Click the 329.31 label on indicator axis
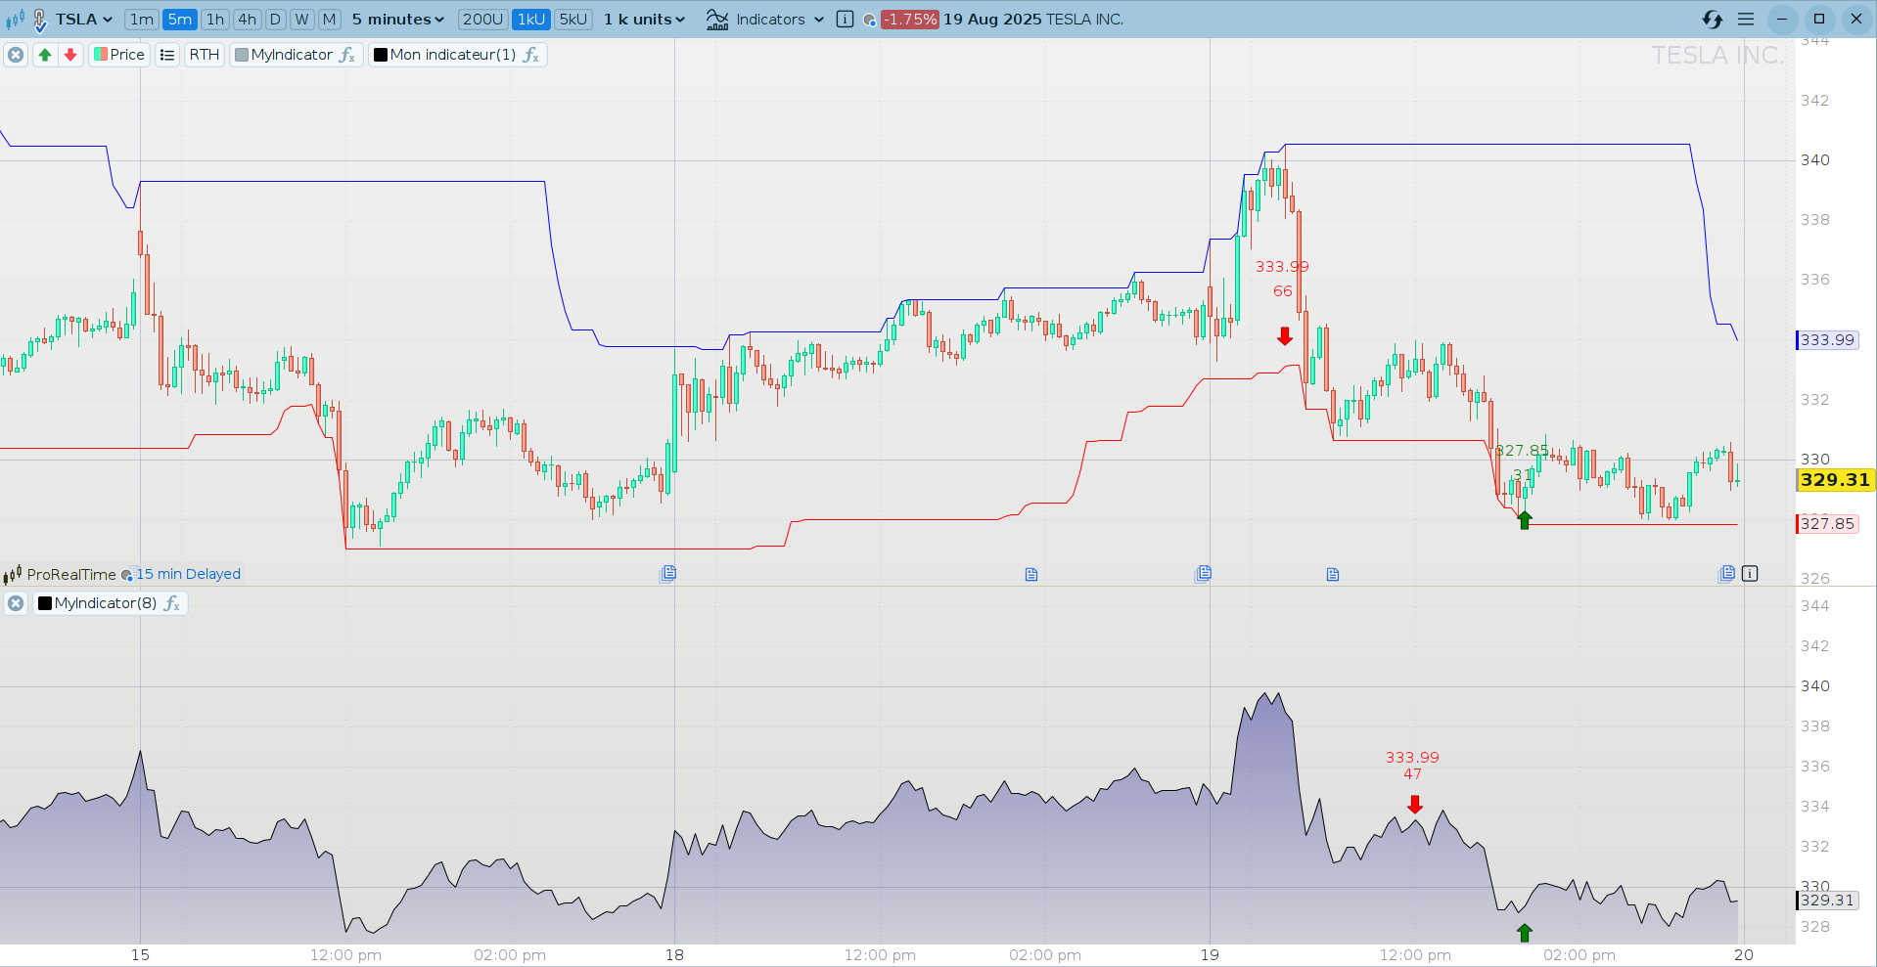Screen dimensions: 1877x967 (x=1828, y=901)
